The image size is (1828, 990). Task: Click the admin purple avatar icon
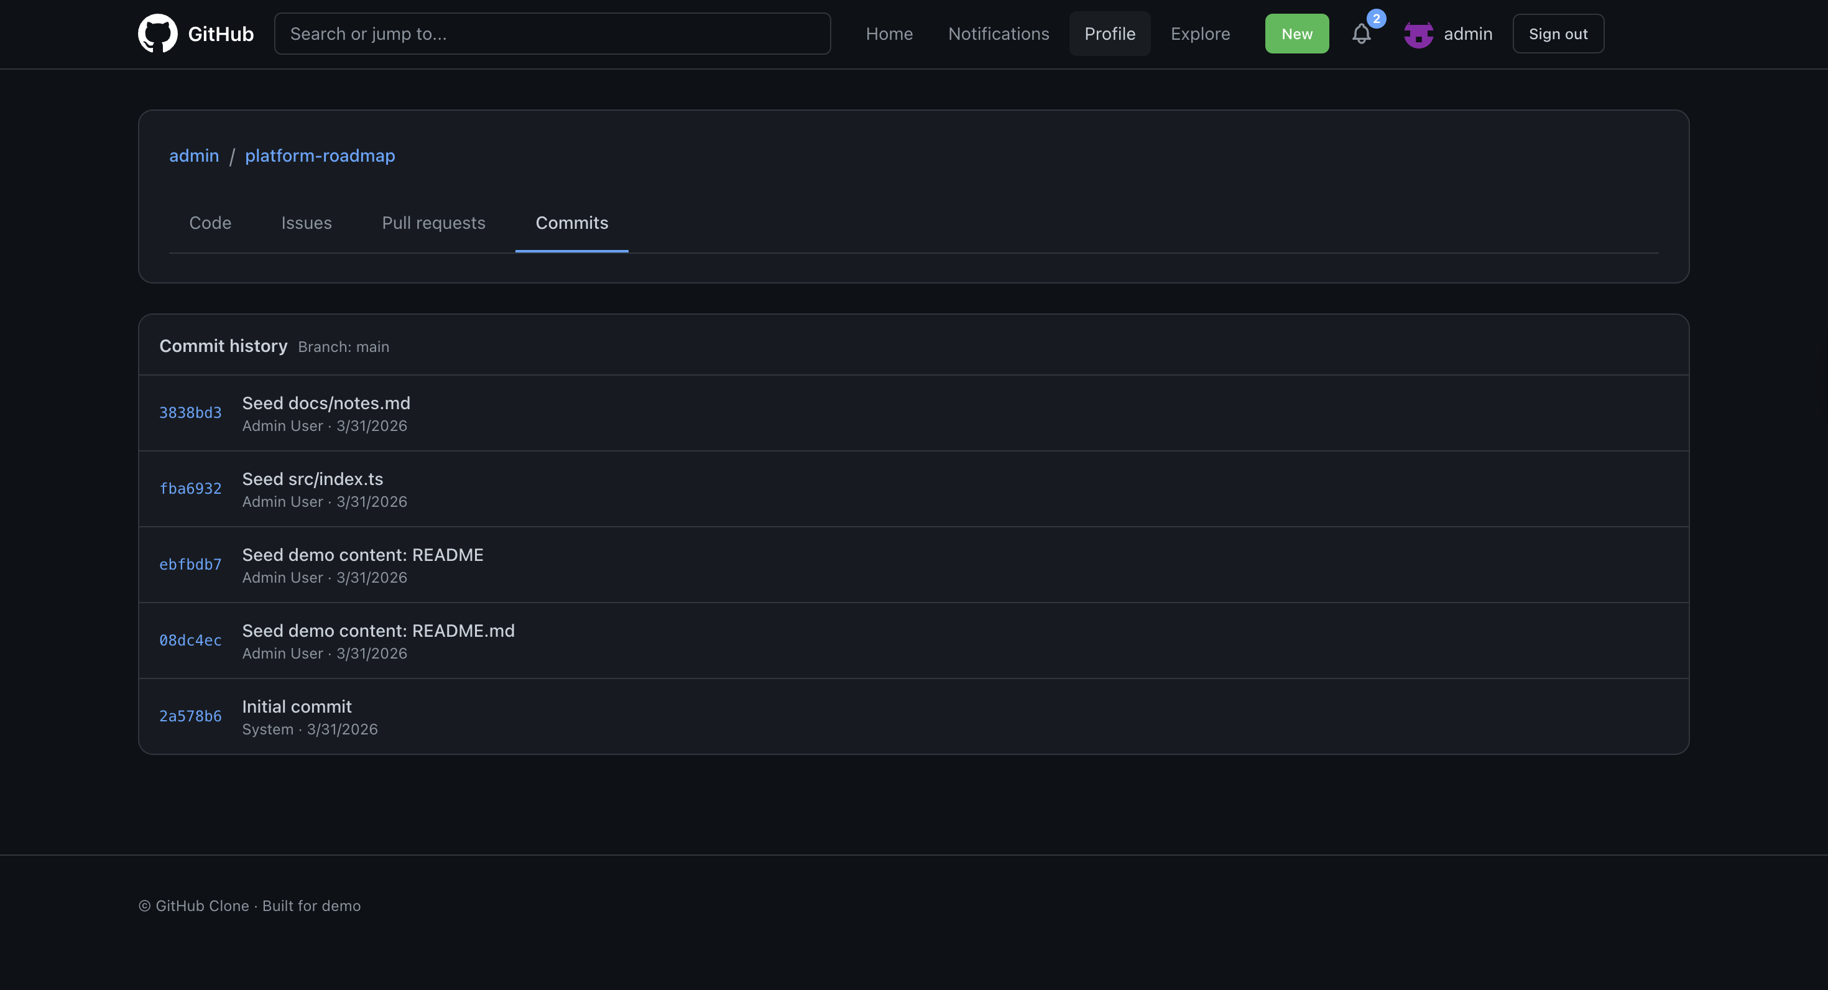(1418, 34)
